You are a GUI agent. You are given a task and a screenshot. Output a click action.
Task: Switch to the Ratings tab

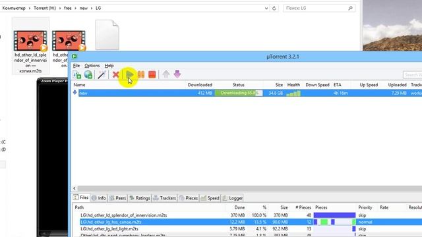(139, 198)
